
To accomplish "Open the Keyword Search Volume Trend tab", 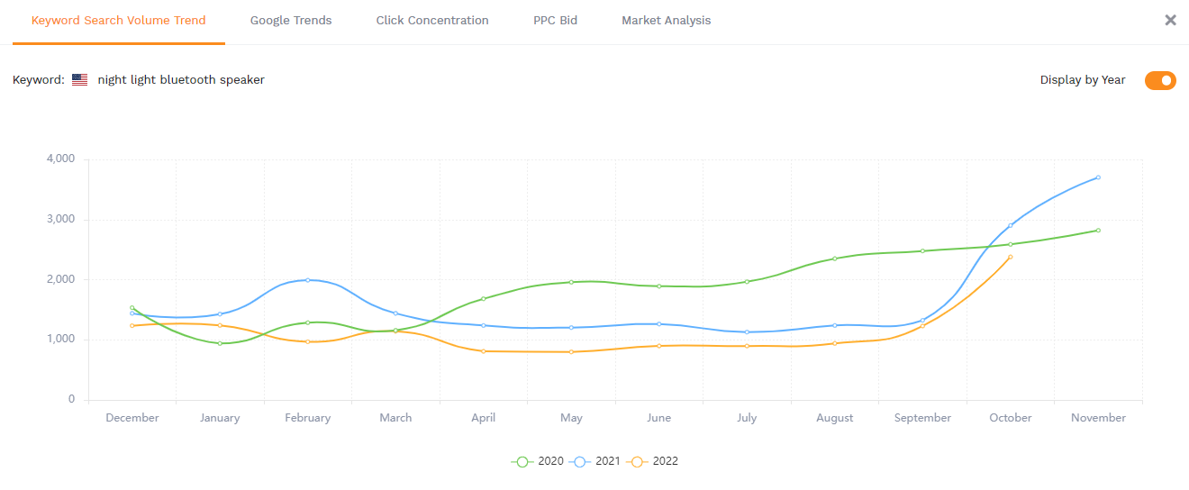I will coord(119,20).
